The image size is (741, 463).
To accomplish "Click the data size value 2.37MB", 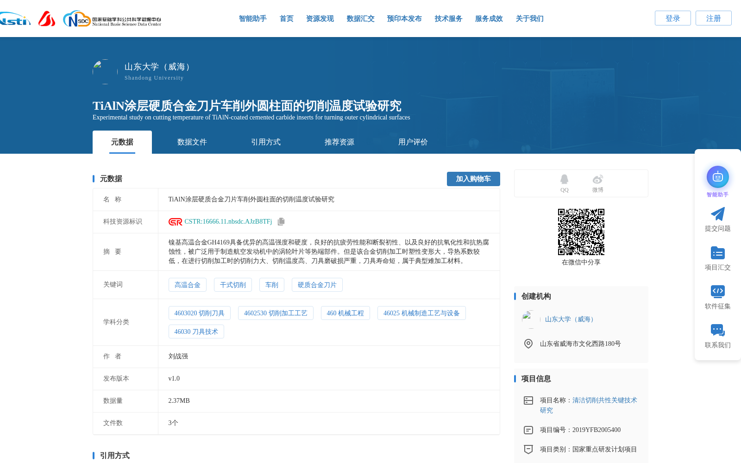I will [179, 401].
